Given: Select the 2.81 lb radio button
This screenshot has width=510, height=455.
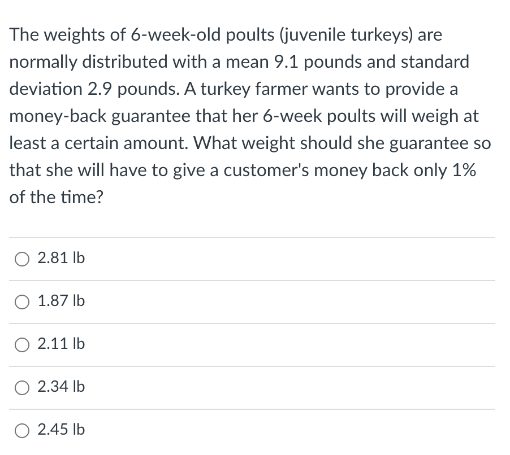Looking at the screenshot, I should coord(21,259).
